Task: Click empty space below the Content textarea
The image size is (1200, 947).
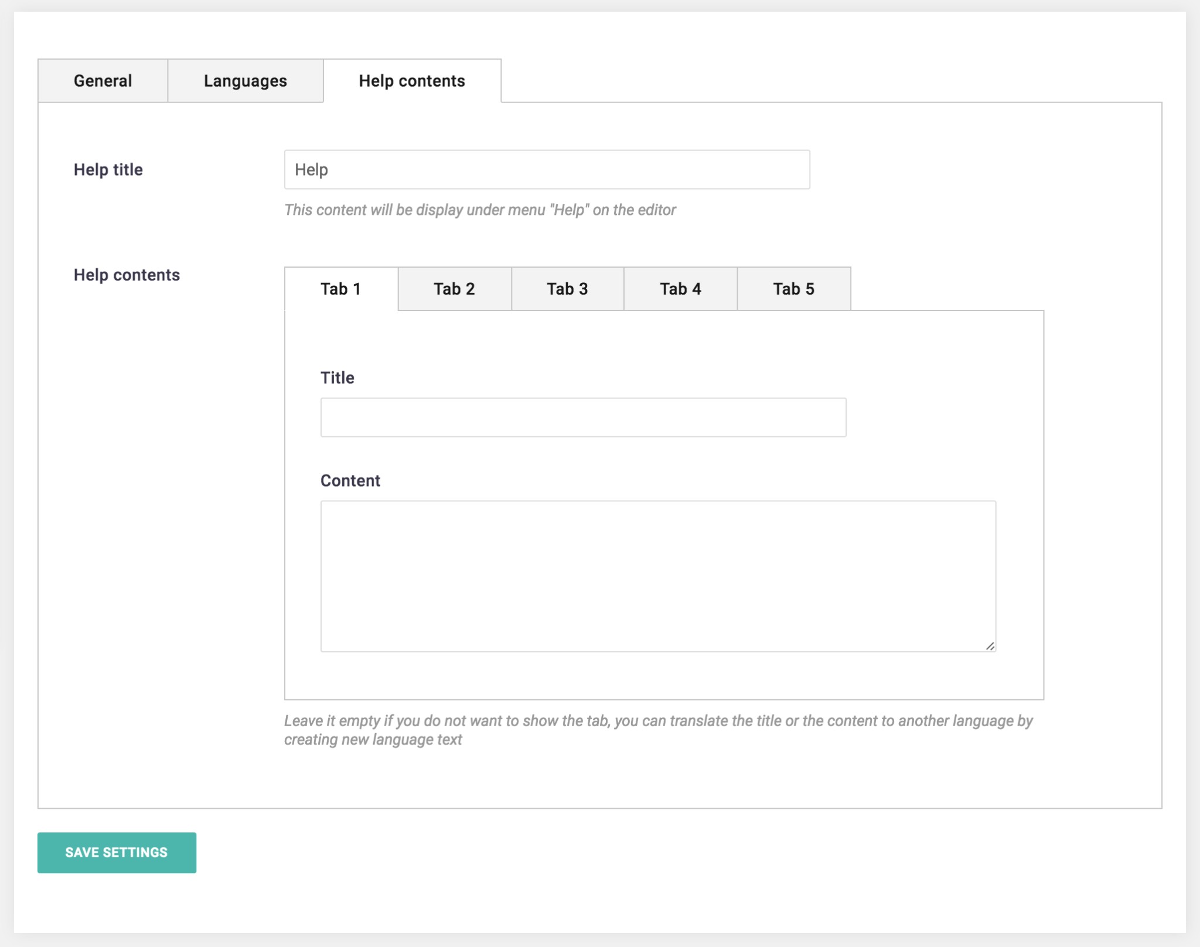Action: tap(657, 676)
